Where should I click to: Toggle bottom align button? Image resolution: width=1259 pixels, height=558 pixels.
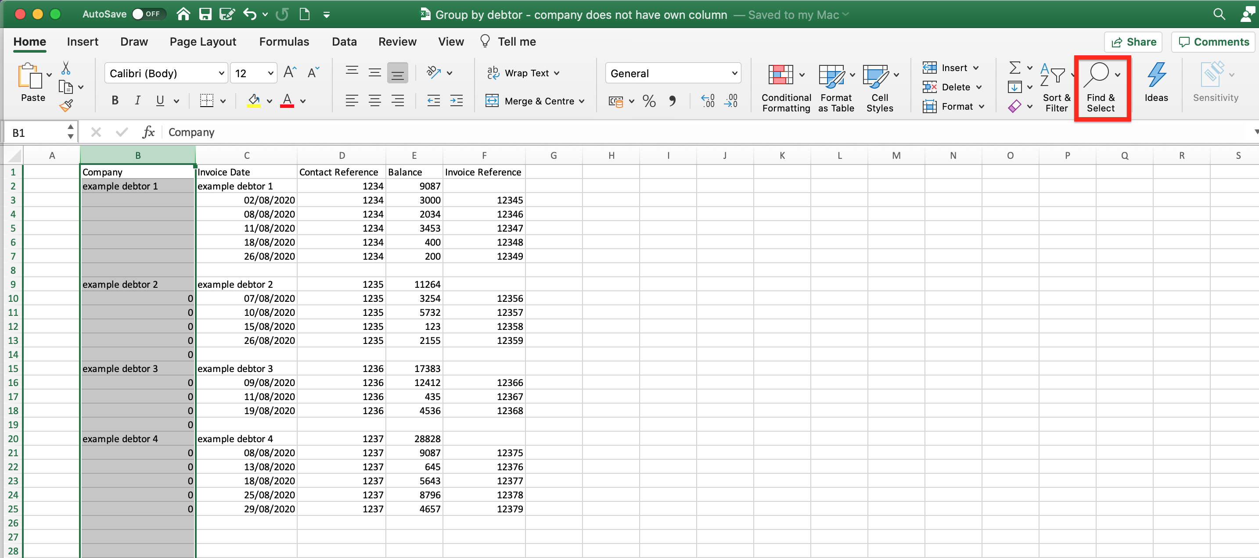[x=398, y=73]
